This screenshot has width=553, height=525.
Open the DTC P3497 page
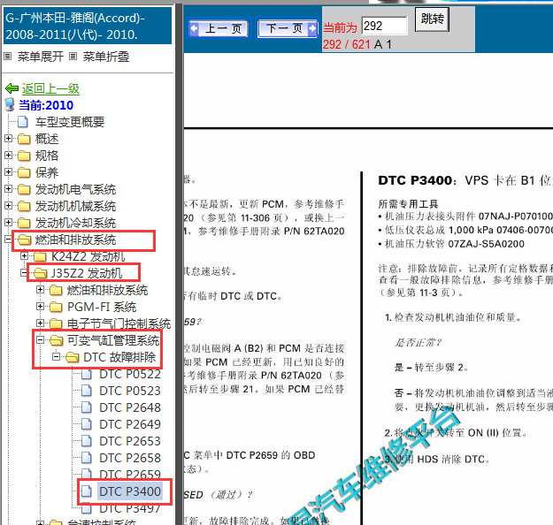click(x=130, y=508)
